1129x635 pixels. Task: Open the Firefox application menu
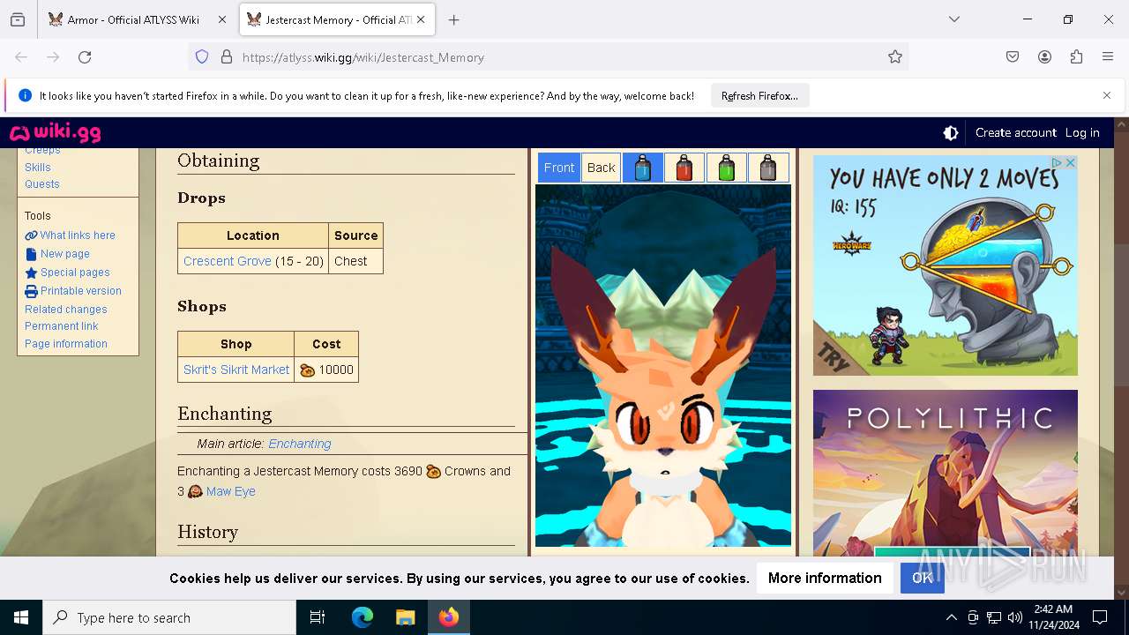pyautogui.click(x=1108, y=56)
